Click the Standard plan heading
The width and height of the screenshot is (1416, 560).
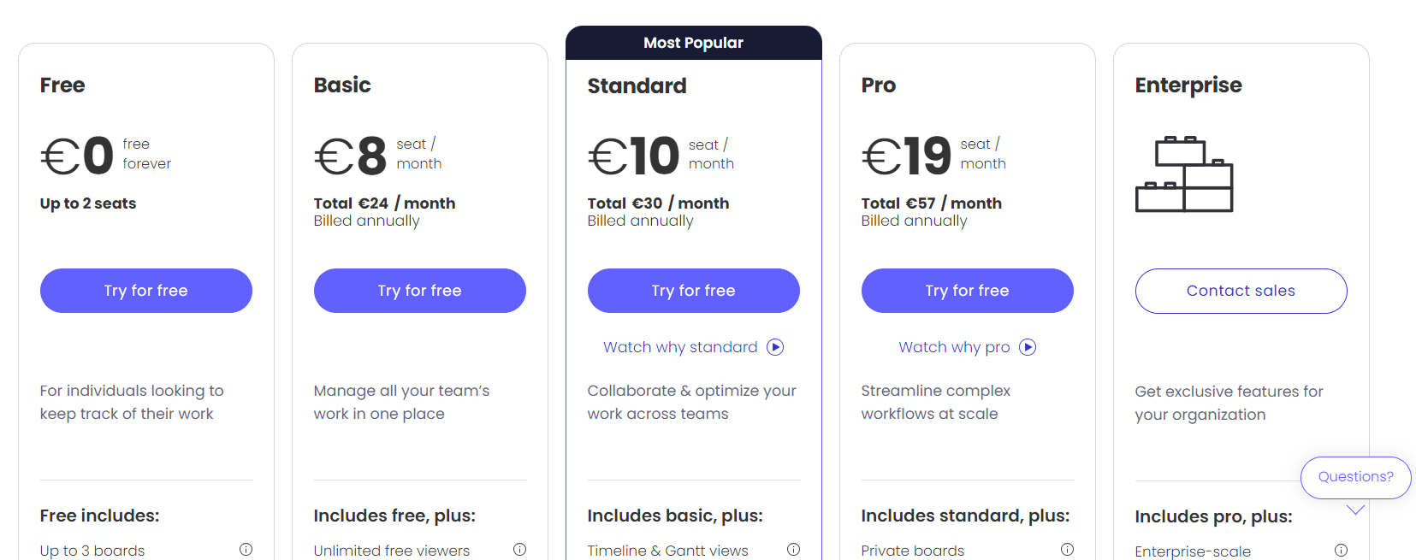(x=637, y=86)
